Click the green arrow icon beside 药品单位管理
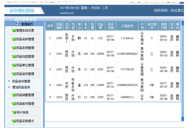Image resolution: width=188 pixels, height=129 pixels. click(14, 65)
